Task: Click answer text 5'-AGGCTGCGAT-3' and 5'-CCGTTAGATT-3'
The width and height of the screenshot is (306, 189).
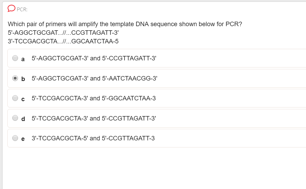Action: tap(94, 58)
